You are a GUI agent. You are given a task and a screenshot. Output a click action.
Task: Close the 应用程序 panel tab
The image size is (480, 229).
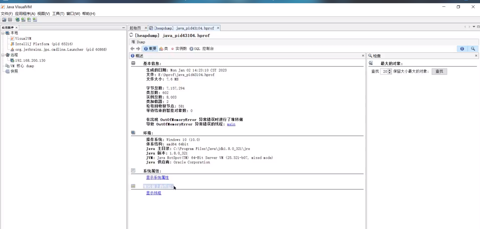click(16, 28)
